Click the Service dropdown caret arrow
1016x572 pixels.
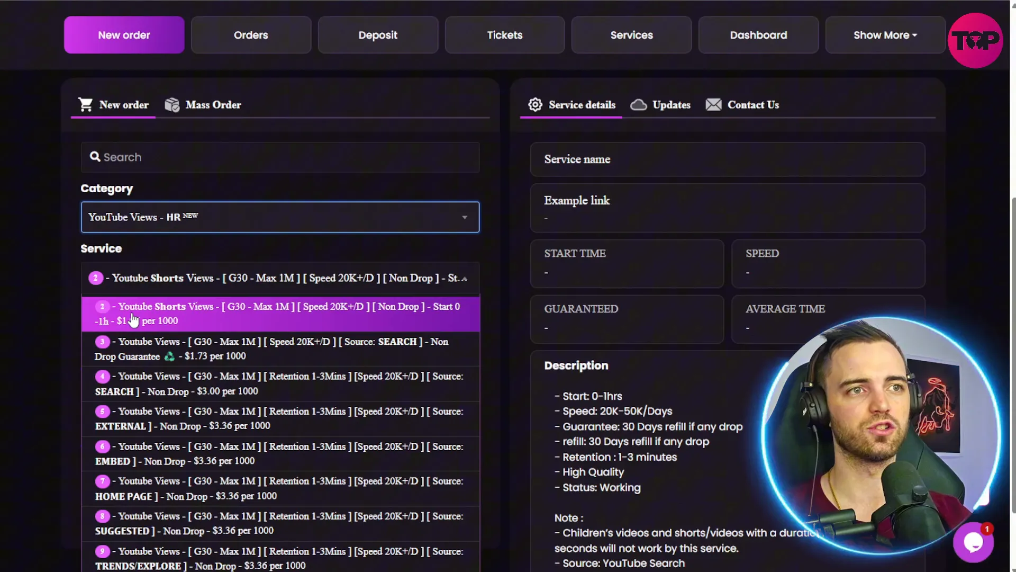tap(464, 279)
